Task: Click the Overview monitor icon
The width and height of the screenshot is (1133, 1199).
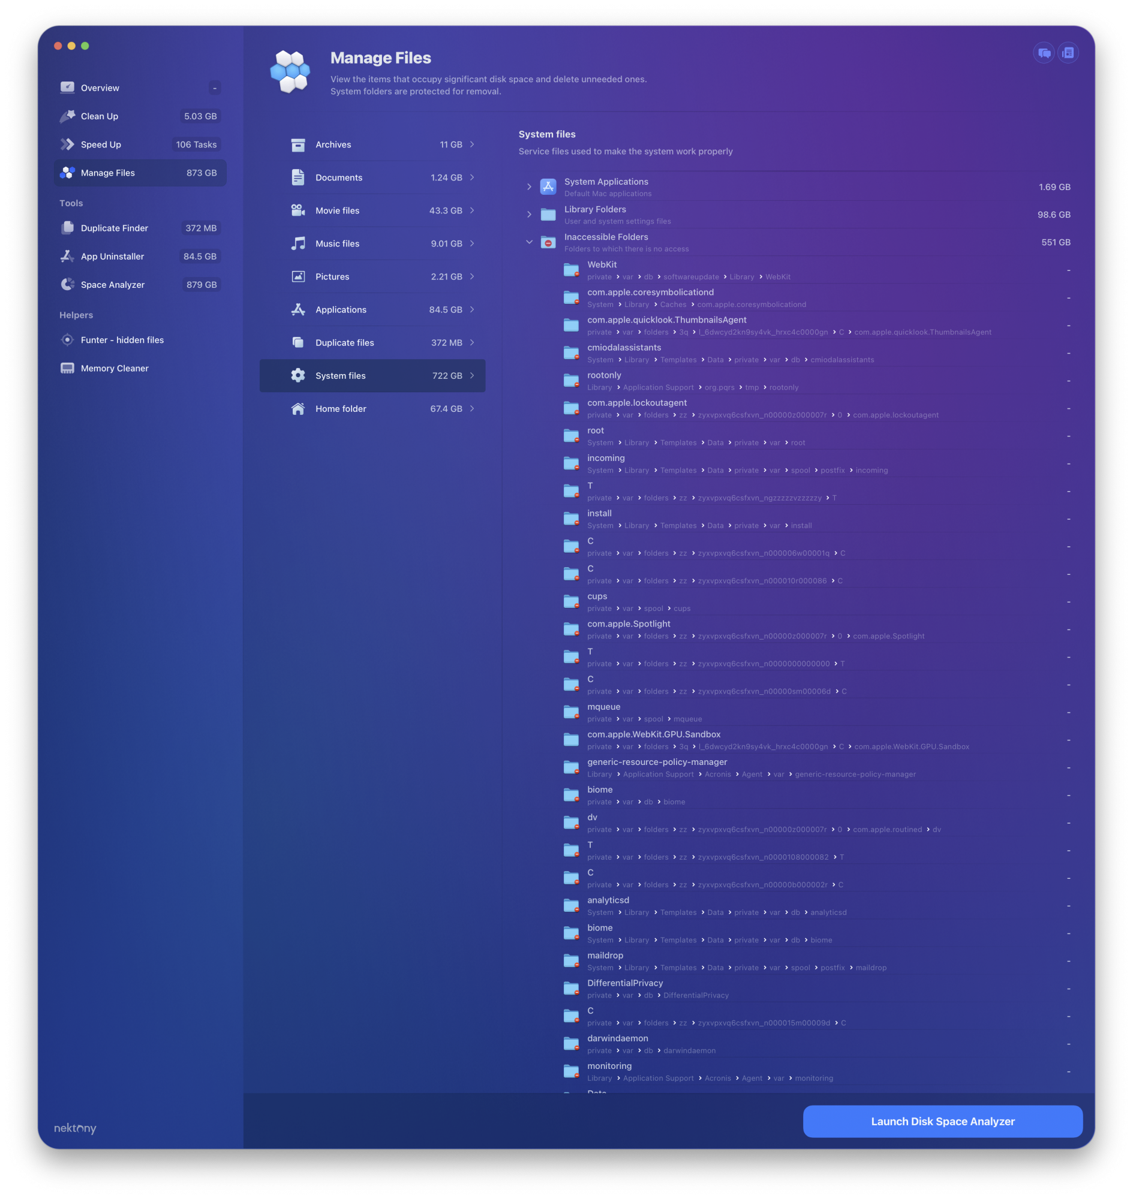Action: click(x=67, y=88)
